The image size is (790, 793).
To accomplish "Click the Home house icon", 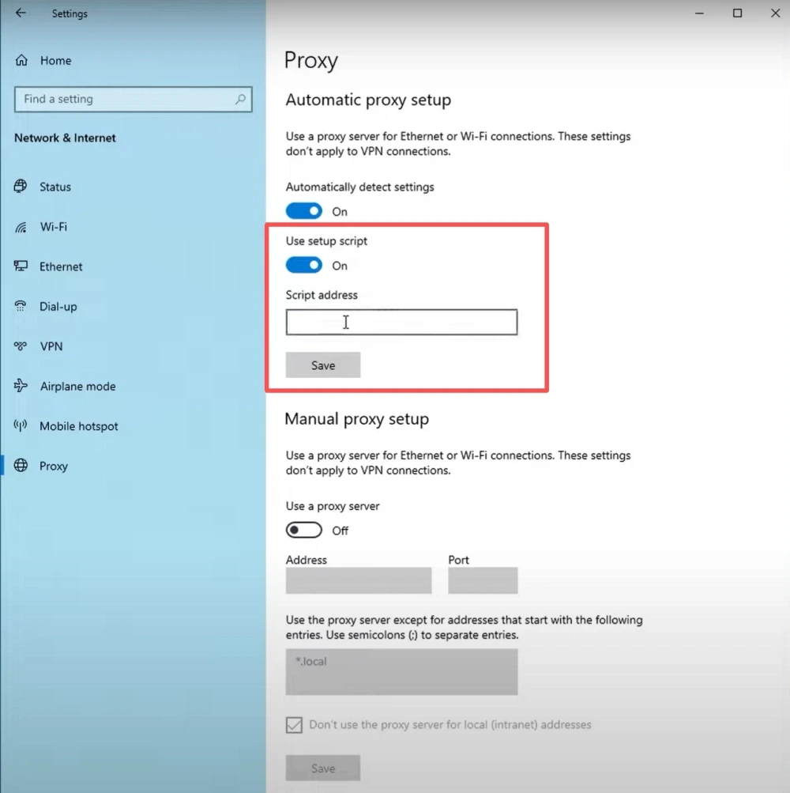I will tap(21, 60).
